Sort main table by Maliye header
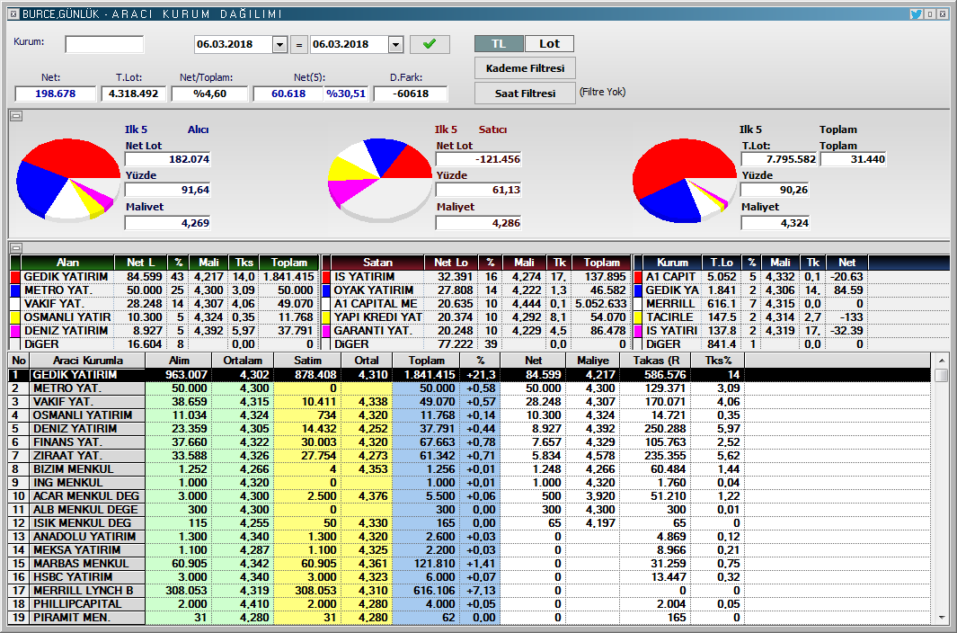The width and height of the screenshot is (957, 633). click(x=593, y=361)
